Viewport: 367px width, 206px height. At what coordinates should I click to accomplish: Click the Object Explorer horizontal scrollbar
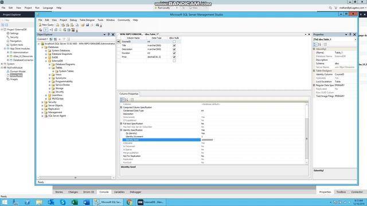(x=76, y=178)
